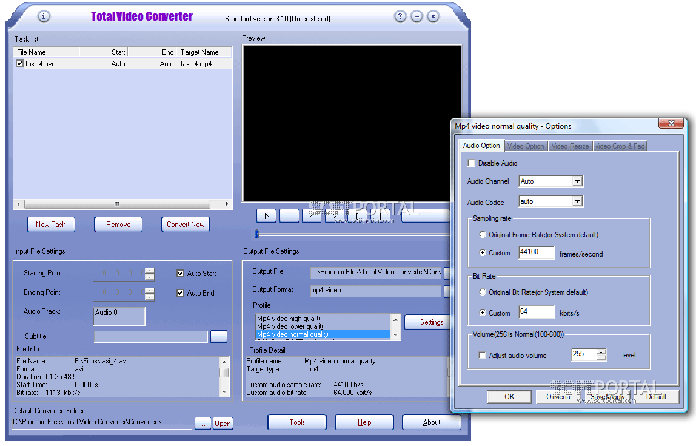Set end mark with right bracket button
This screenshot has height=446, width=696.
380,216
